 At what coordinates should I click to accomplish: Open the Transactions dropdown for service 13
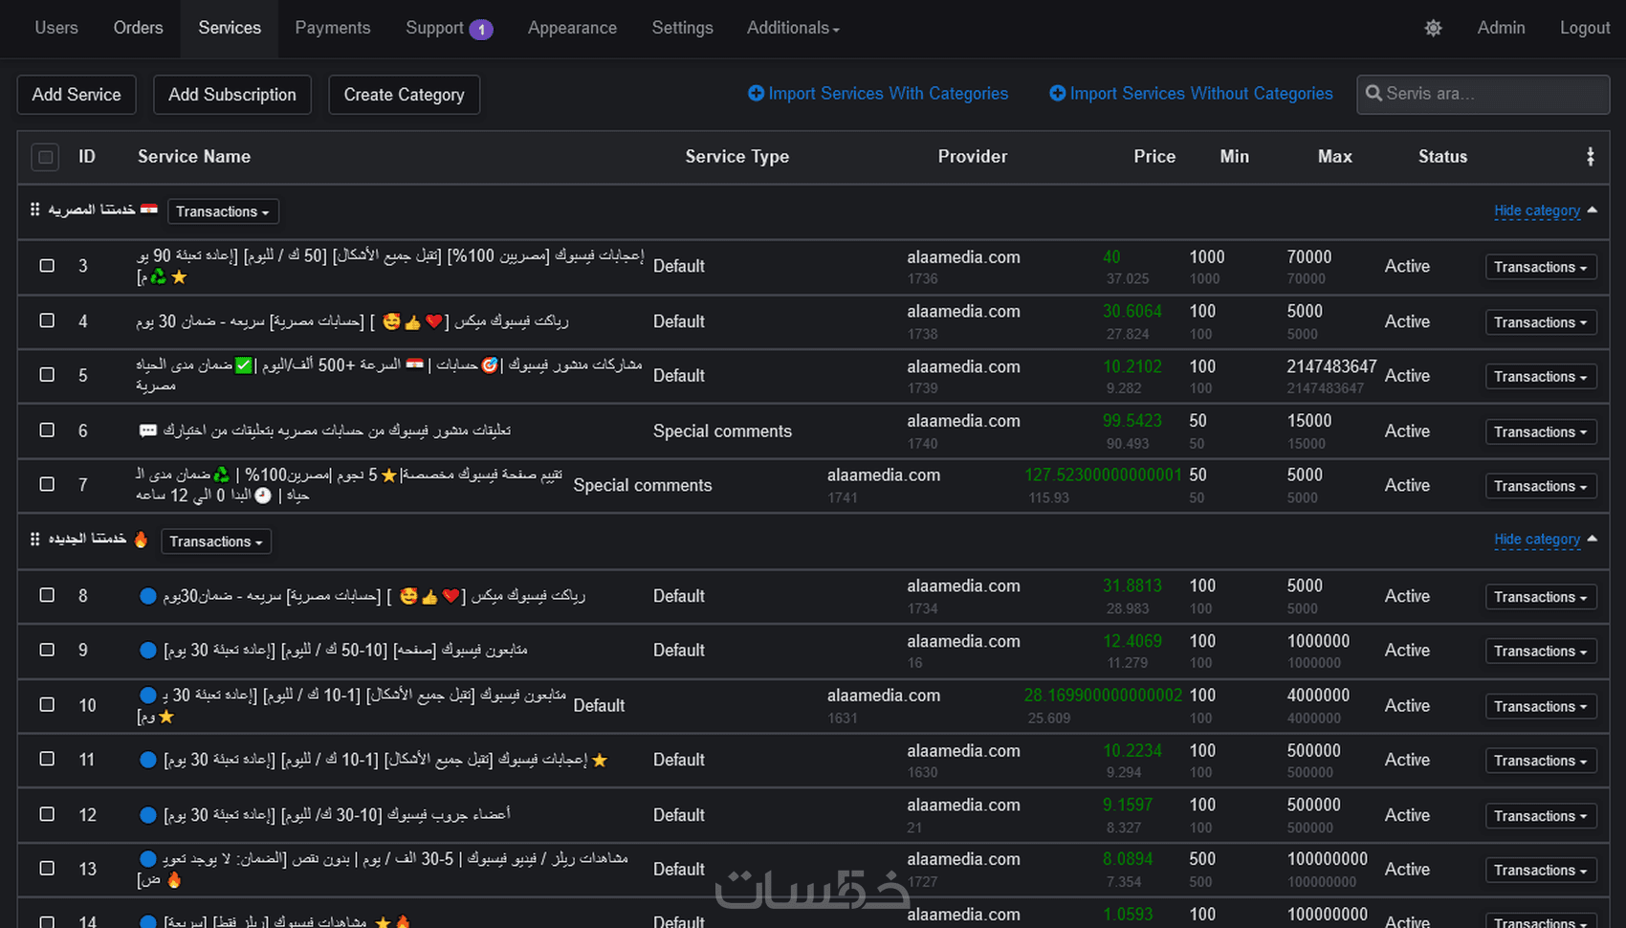click(1541, 871)
